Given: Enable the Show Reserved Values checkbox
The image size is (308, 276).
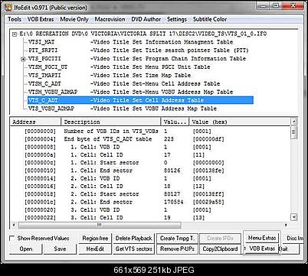Looking at the screenshot, I should pos(11,239).
